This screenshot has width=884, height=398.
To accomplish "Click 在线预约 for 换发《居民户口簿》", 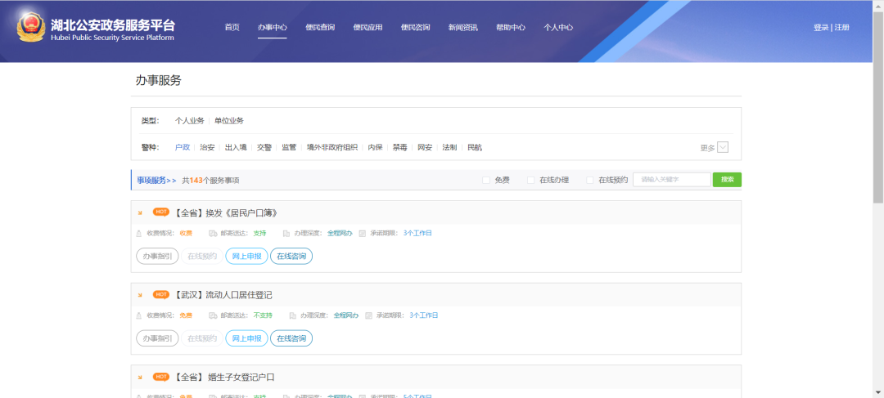I will click(202, 256).
